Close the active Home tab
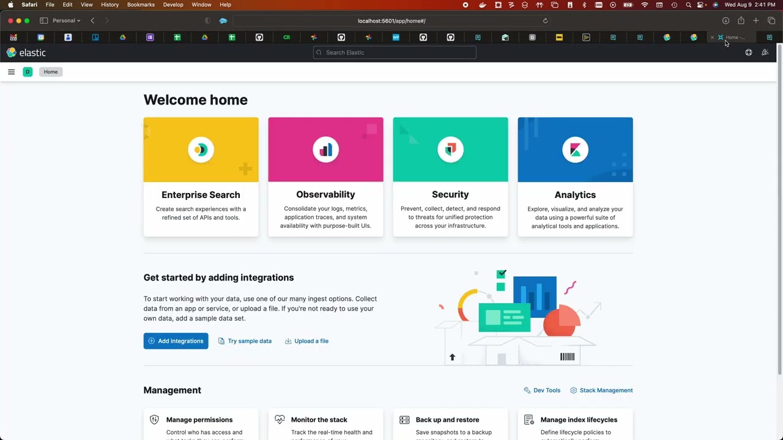This screenshot has width=783, height=440. point(712,37)
